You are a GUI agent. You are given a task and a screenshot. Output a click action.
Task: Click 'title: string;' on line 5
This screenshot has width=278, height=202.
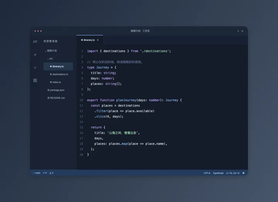click(103, 73)
